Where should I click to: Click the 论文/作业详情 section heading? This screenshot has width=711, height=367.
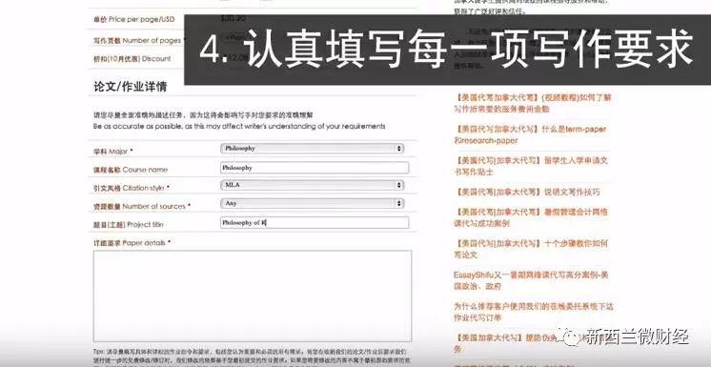click(131, 87)
